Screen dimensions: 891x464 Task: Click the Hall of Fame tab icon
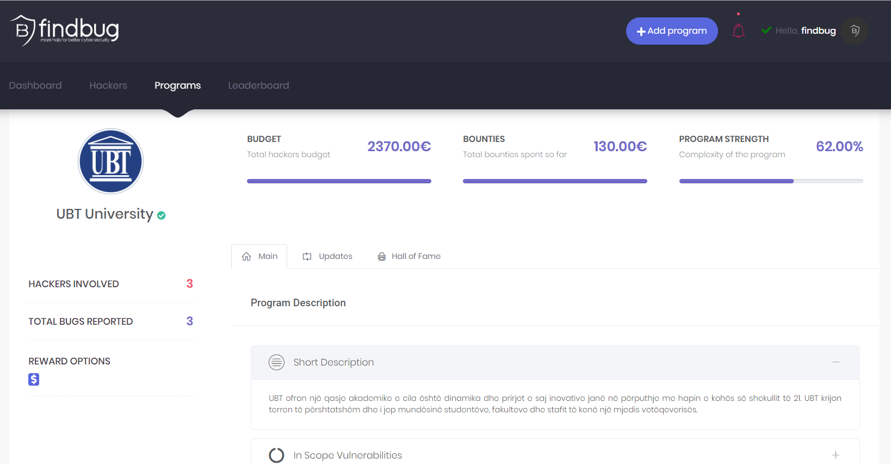(x=382, y=256)
